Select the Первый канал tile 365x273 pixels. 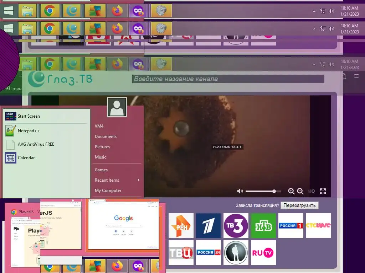point(208,226)
